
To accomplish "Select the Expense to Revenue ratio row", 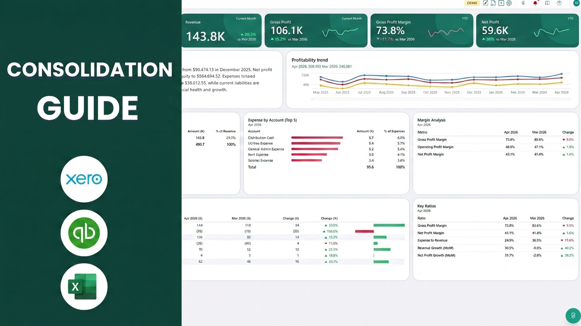I will 496,240.
